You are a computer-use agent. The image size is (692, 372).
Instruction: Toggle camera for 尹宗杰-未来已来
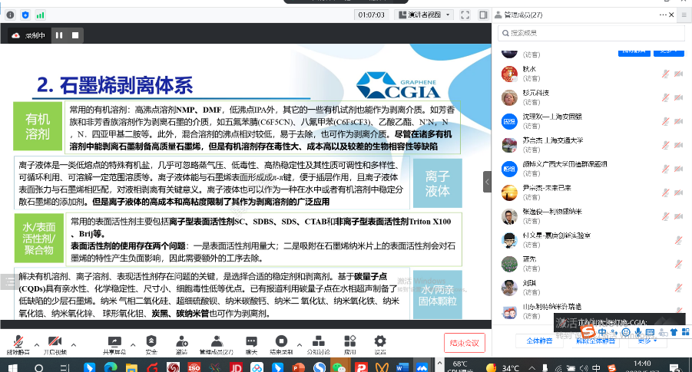click(679, 193)
